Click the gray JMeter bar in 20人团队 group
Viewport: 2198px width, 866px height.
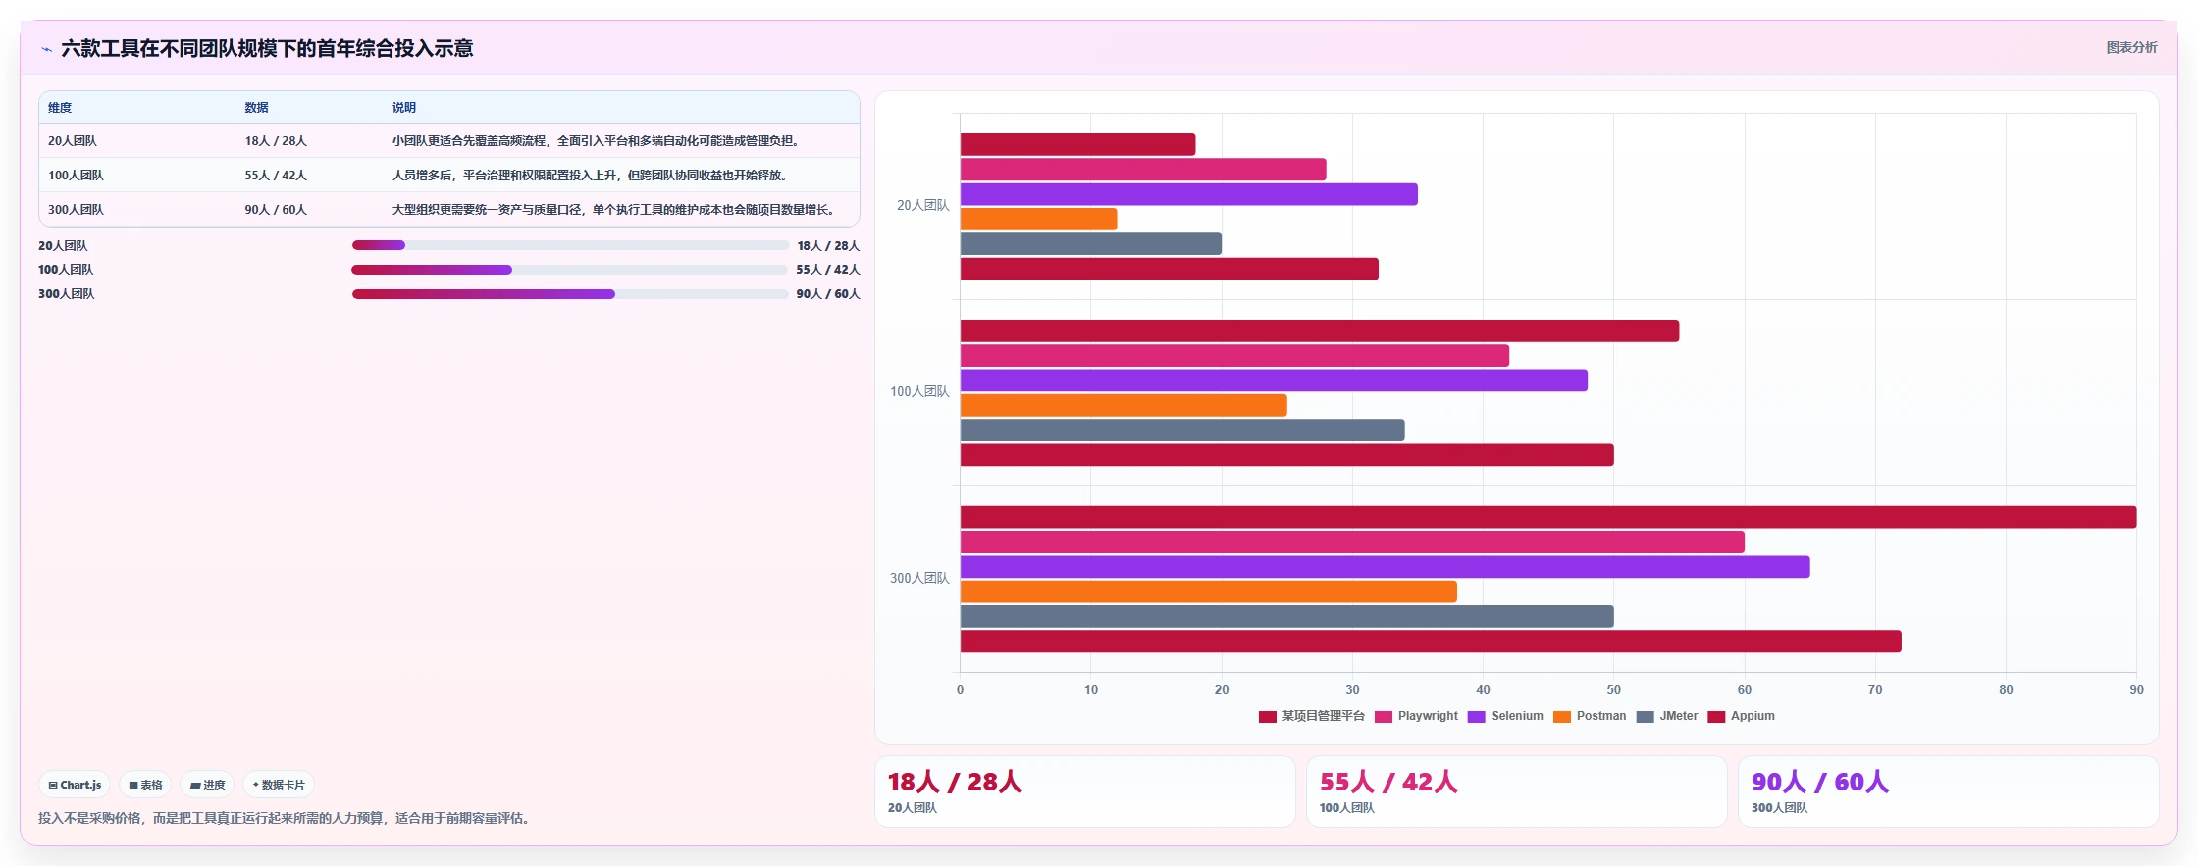tap(1091, 244)
